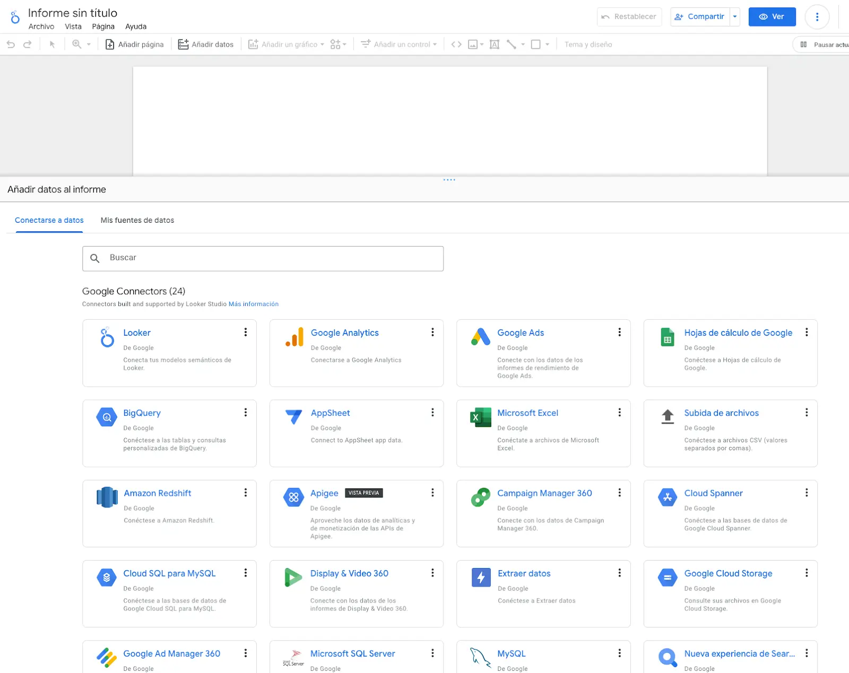This screenshot has width=849, height=673.
Task: Click the Compartir button
Action: 700,17
